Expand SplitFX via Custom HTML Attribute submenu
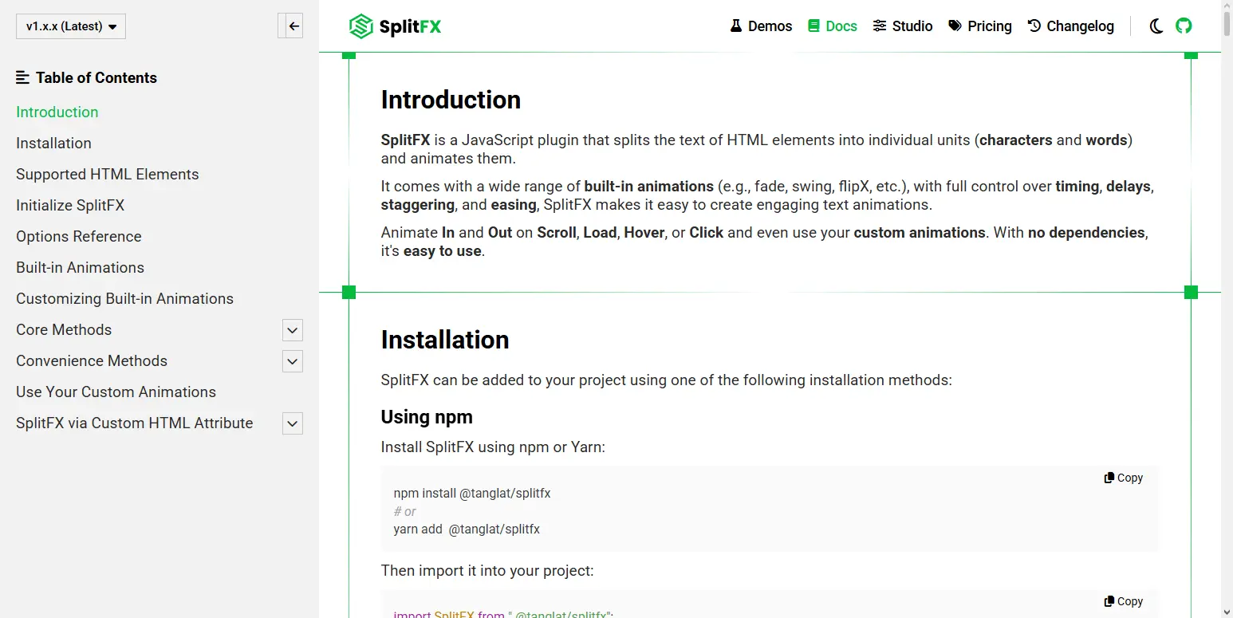The height and width of the screenshot is (618, 1233). 293,423
